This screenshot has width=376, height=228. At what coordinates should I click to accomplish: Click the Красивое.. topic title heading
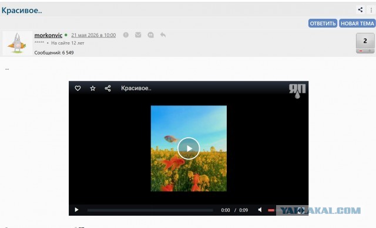tap(22, 11)
